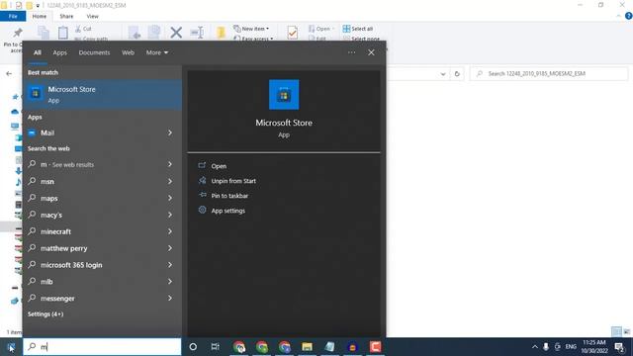Open the More dropdown in search tabs
The width and height of the screenshot is (633, 356).
157,52
